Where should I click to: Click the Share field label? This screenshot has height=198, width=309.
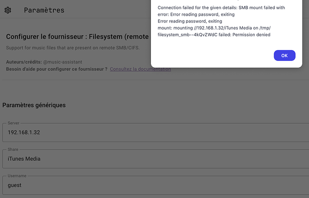pyautogui.click(x=13, y=150)
